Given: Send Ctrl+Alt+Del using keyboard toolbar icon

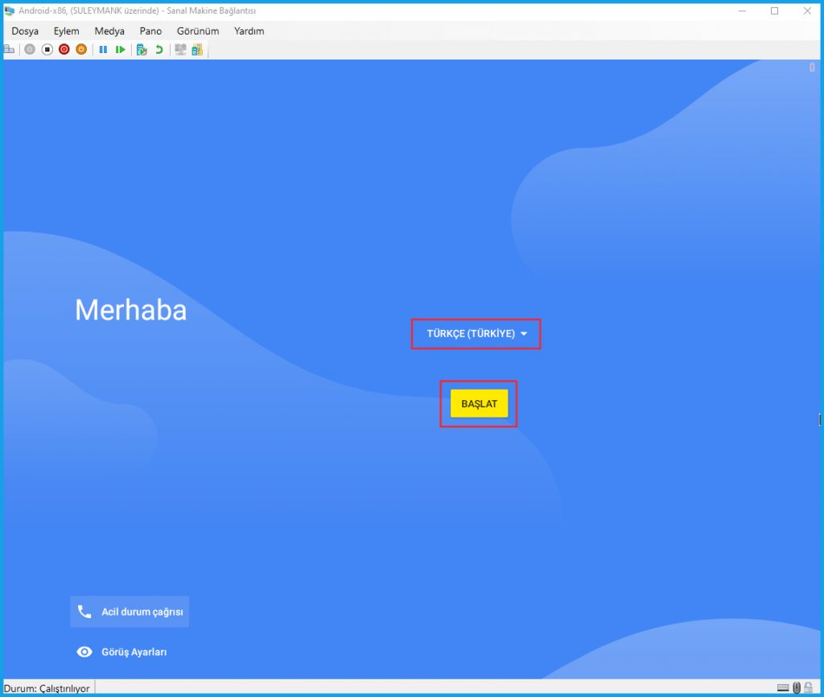Looking at the screenshot, I should click(9, 49).
